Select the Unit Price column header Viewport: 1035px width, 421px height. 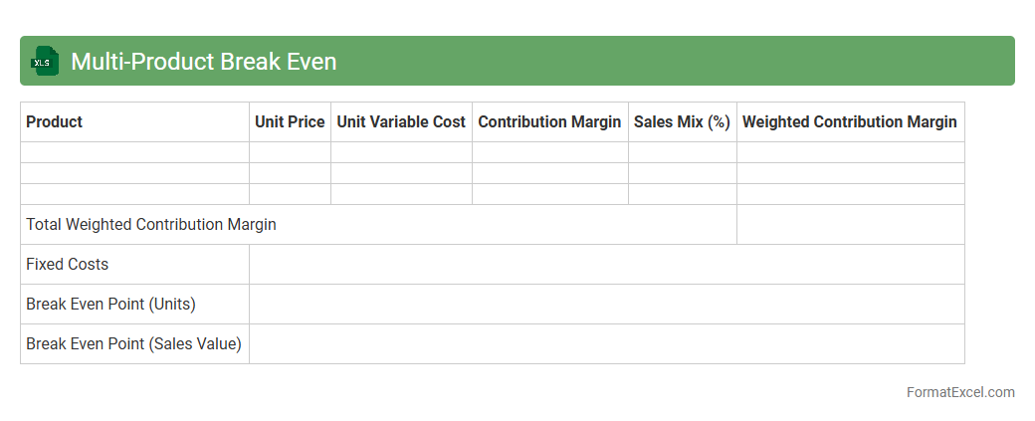point(290,121)
